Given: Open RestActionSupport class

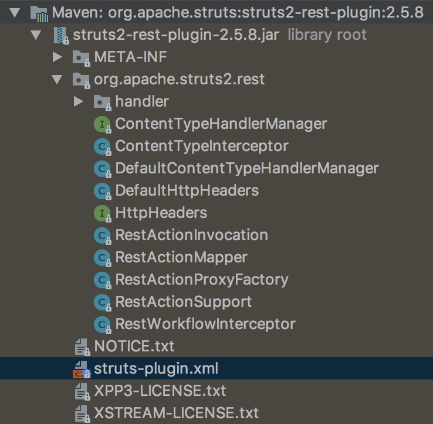Looking at the screenshot, I should pos(184,302).
